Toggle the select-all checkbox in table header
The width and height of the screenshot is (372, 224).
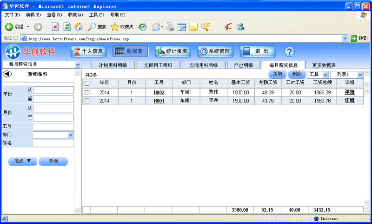[87, 83]
